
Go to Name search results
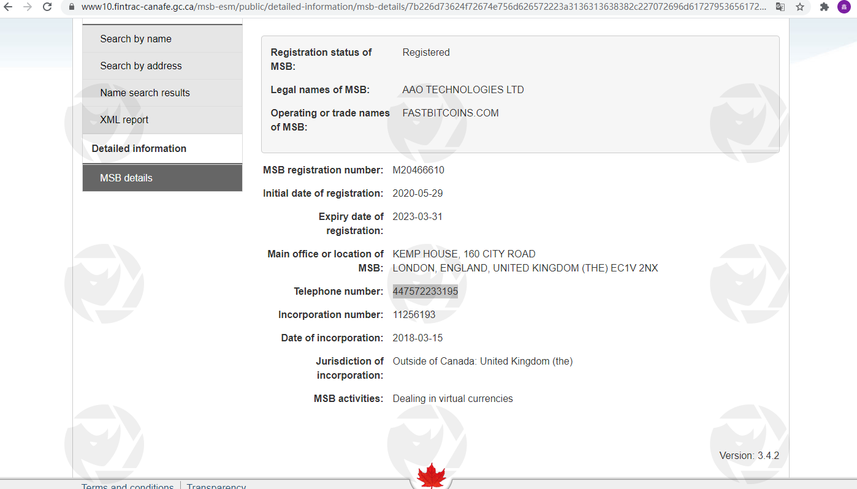145,93
